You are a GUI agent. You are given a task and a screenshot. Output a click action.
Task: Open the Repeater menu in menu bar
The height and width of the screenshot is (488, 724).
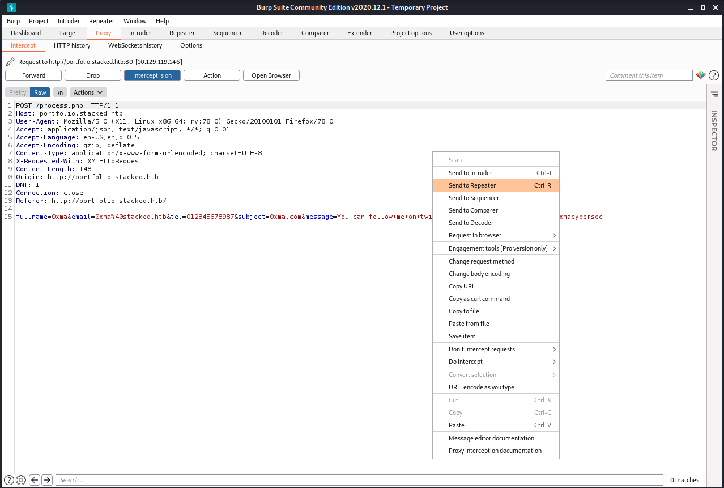(x=101, y=21)
